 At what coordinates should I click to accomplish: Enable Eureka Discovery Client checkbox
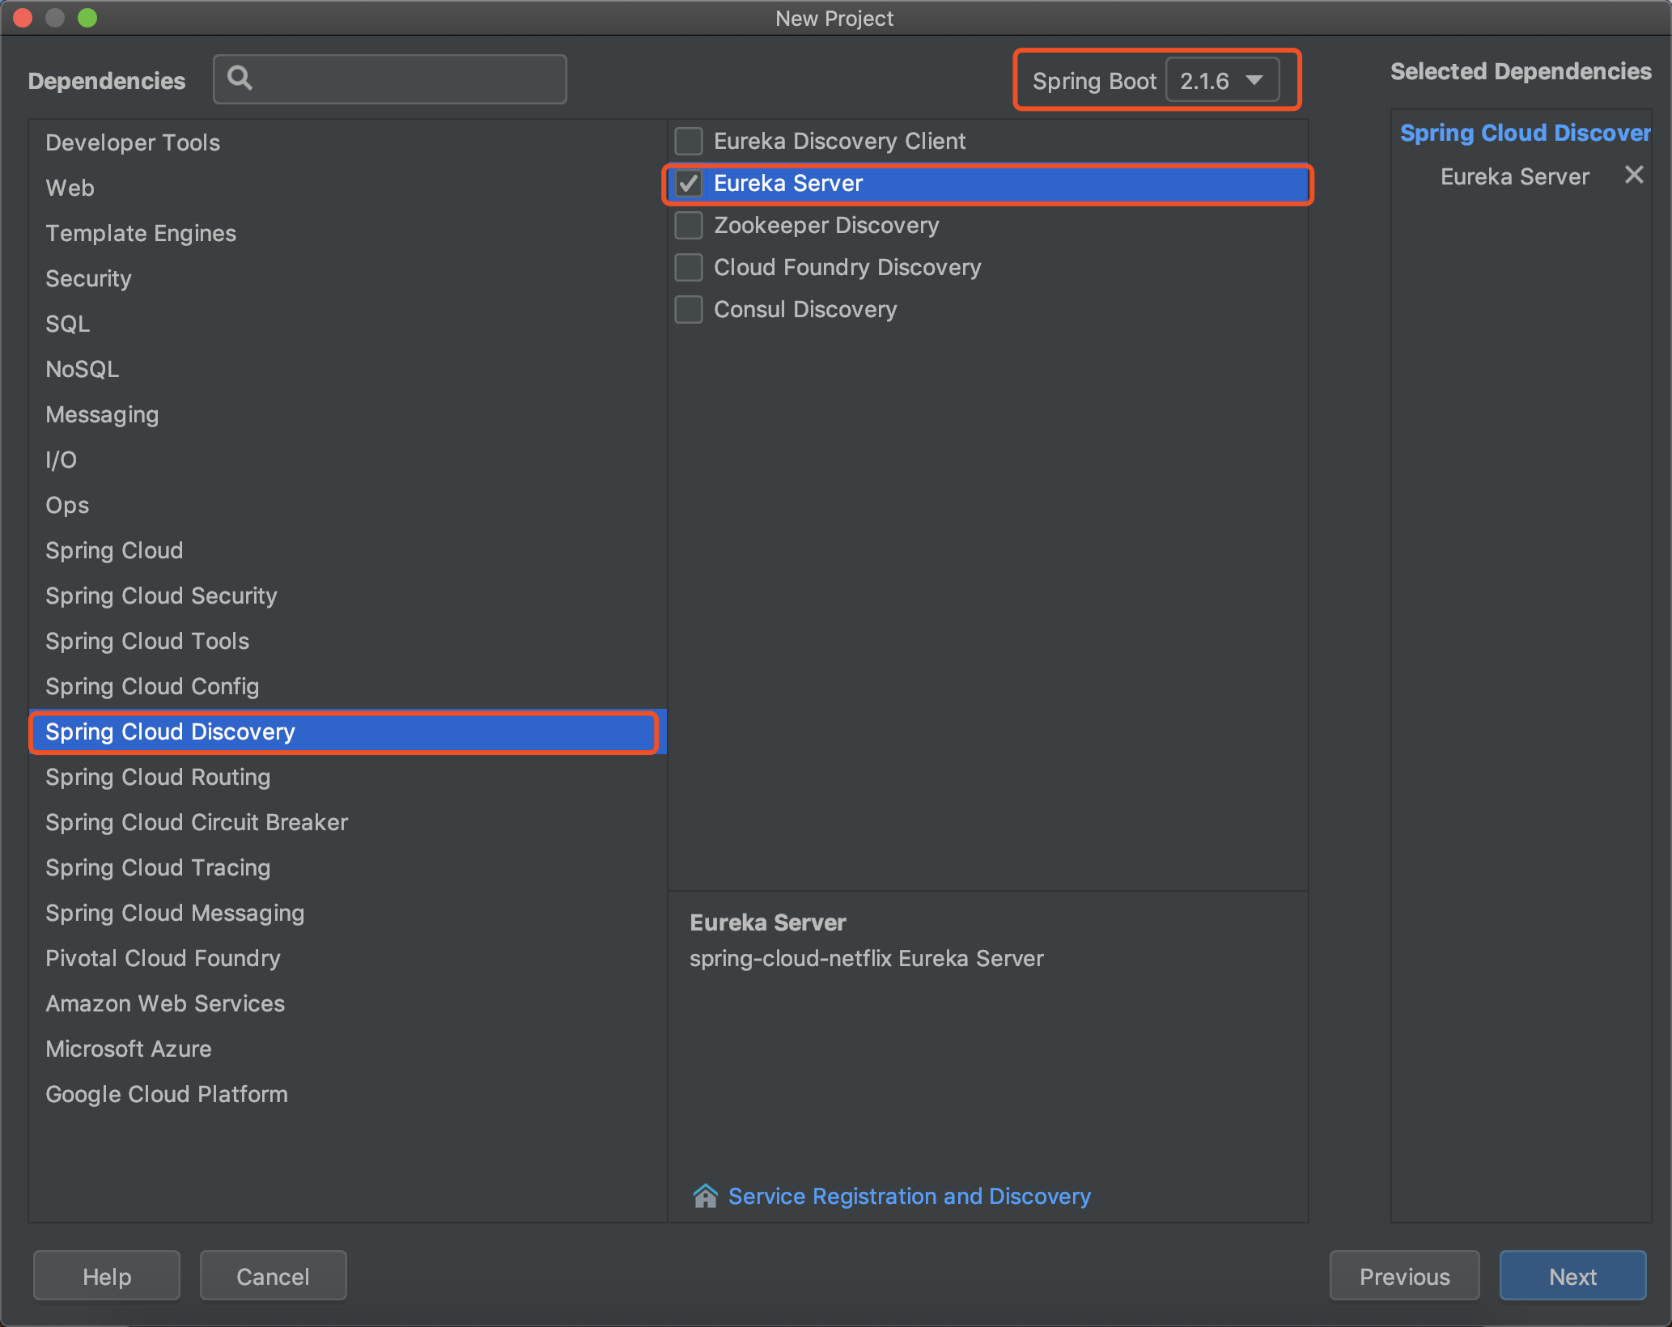[689, 141]
